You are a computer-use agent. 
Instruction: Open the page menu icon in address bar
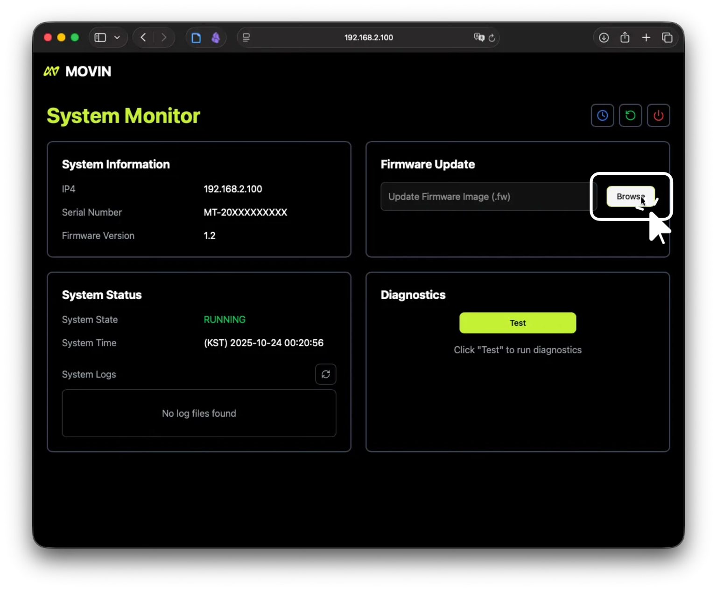[246, 38]
